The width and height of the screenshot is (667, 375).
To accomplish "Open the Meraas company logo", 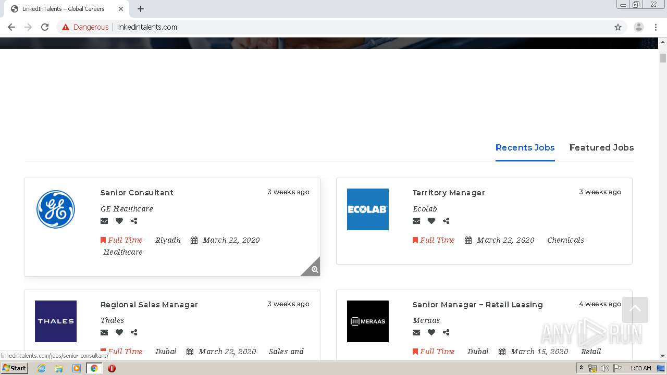I will (368, 321).
